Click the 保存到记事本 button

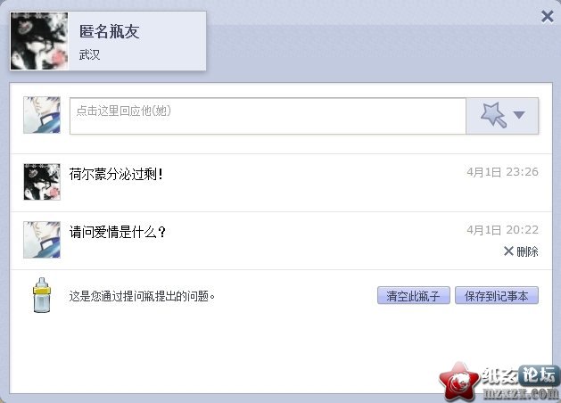pos(497,295)
